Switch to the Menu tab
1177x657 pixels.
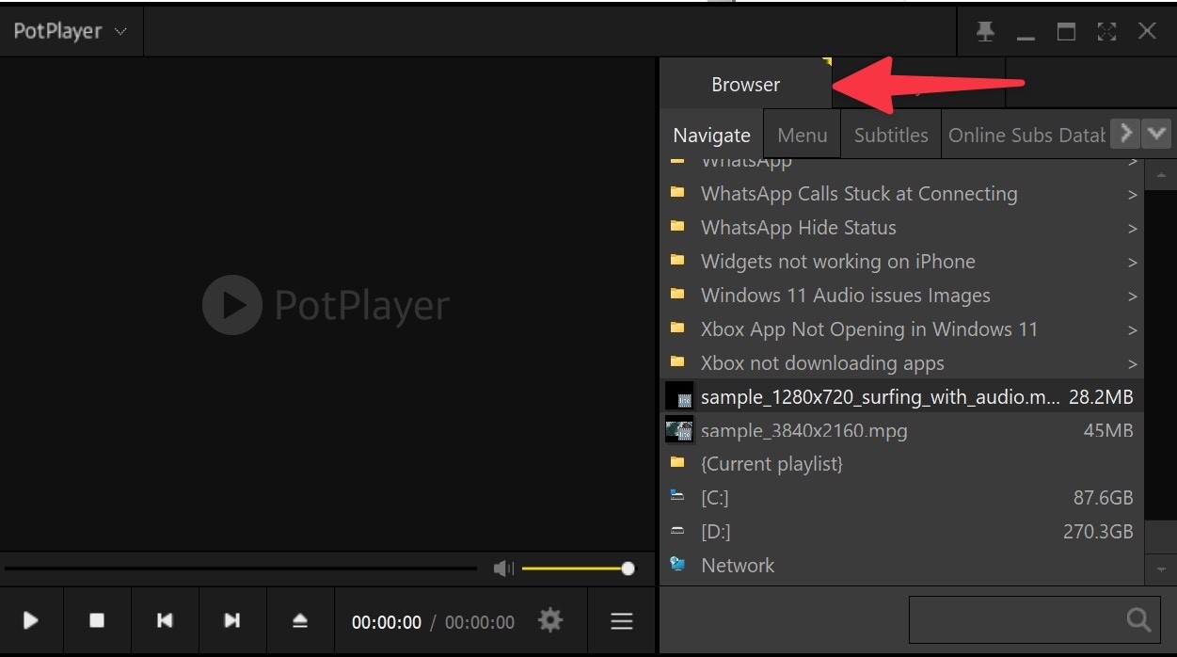(803, 136)
